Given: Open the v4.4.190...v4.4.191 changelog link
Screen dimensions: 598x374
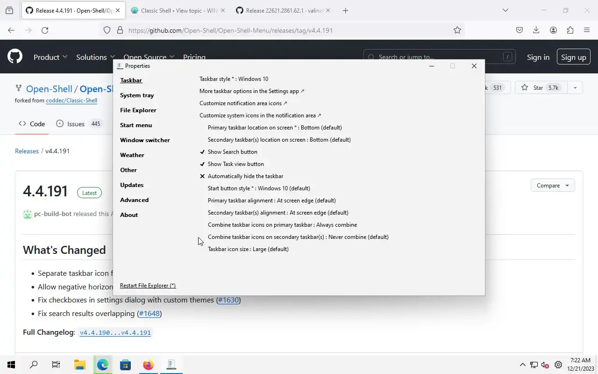Looking at the screenshot, I should pos(115,333).
